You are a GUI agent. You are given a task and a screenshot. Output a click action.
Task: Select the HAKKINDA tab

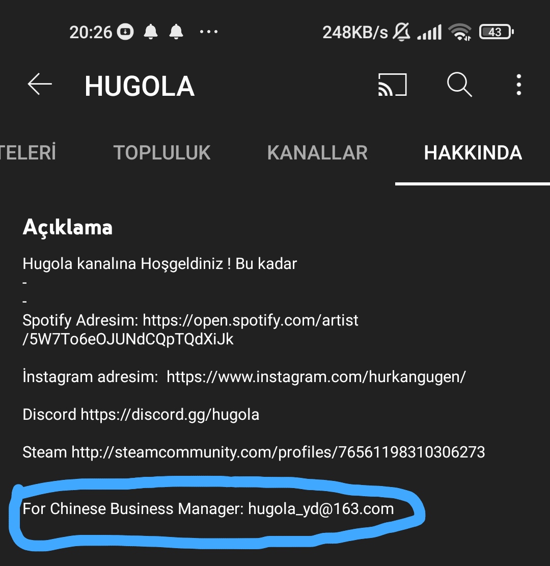point(473,153)
